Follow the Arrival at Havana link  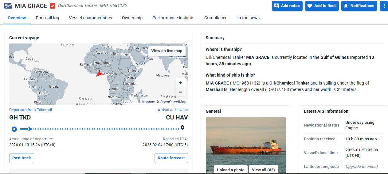pyautogui.click(x=173, y=110)
